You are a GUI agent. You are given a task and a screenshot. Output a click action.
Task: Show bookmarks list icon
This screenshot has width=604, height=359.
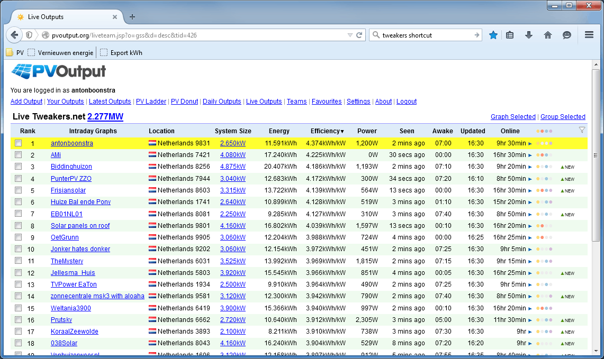tap(510, 35)
